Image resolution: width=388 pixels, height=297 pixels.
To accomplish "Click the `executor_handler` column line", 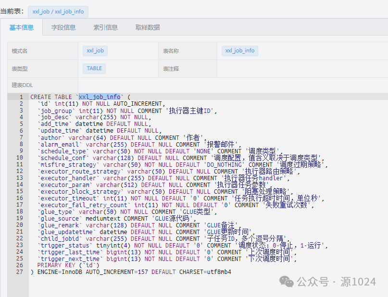I will point(163,178).
